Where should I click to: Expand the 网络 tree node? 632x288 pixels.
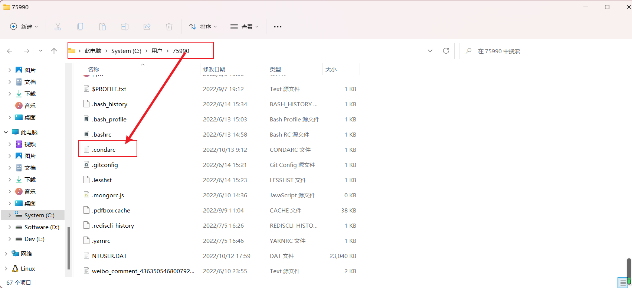tap(6, 254)
